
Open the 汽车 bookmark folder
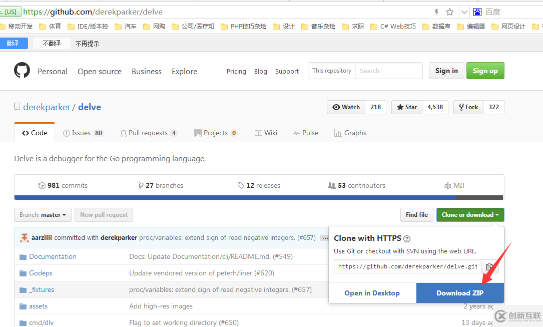tap(126, 27)
